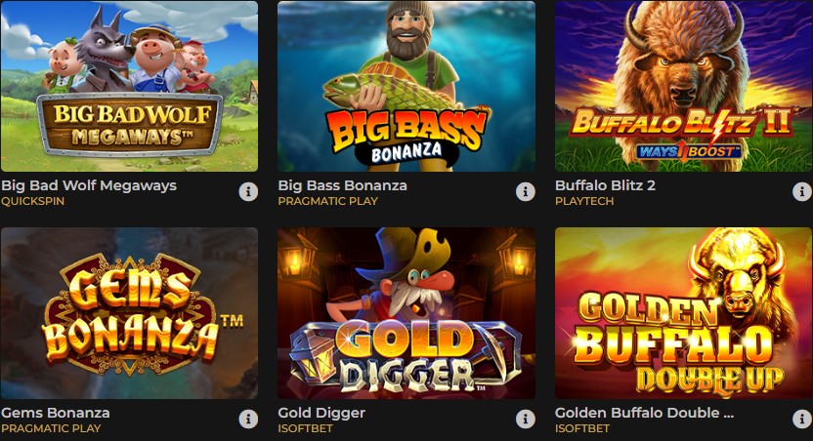Open the Big Bass Bonanza game image
813x441 pixels.
point(406,86)
